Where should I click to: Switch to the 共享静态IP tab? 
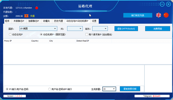19,21
